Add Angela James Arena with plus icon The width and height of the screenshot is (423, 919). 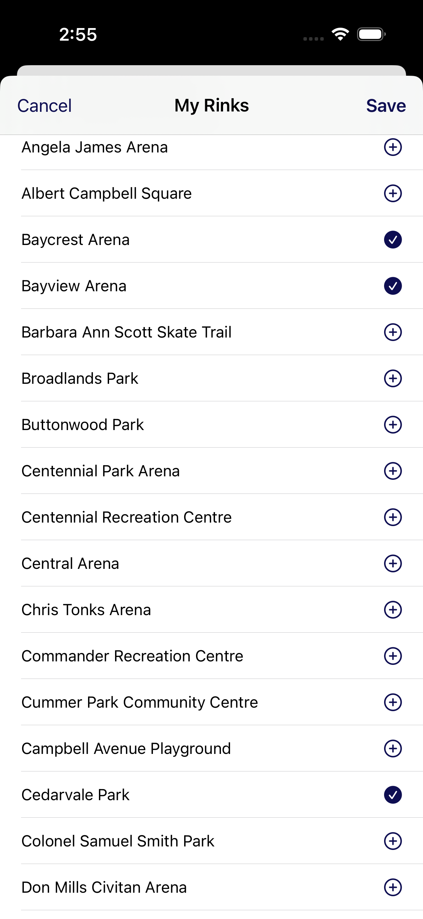pyautogui.click(x=392, y=147)
